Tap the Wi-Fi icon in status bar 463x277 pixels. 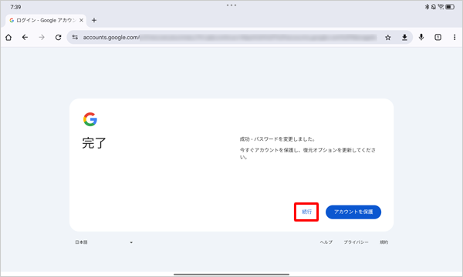pos(441,7)
